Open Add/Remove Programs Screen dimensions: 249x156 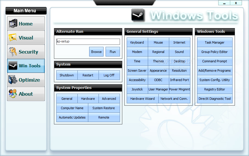click(x=215, y=70)
